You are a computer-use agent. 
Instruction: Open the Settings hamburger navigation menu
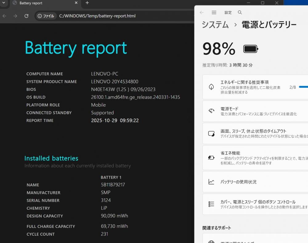pyautogui.click(x=214, y=12)
